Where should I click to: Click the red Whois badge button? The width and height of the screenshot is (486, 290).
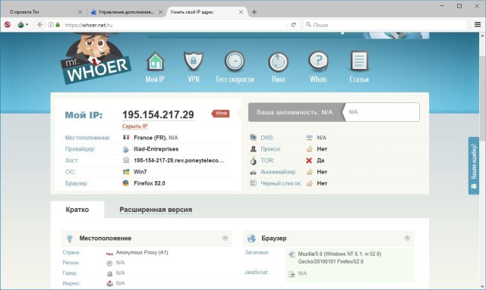[221, 113]
